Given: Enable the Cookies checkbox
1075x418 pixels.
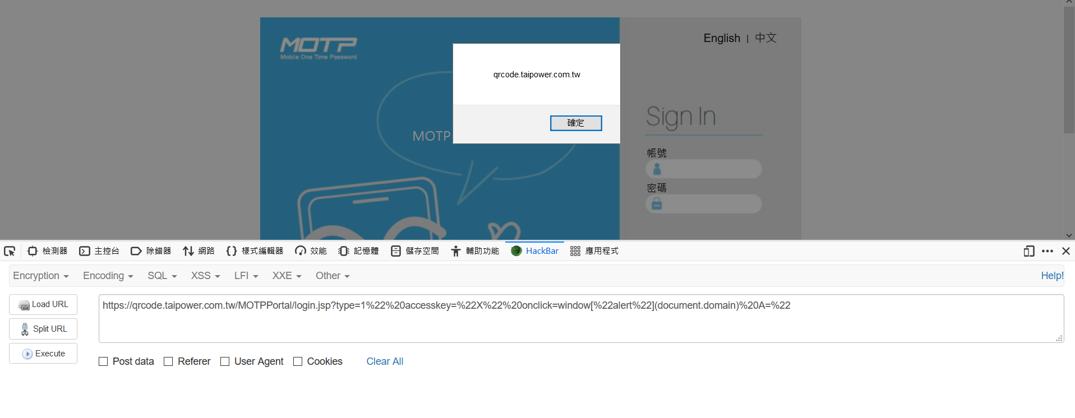Looking at the screenshot, I should tap(298, 361).
